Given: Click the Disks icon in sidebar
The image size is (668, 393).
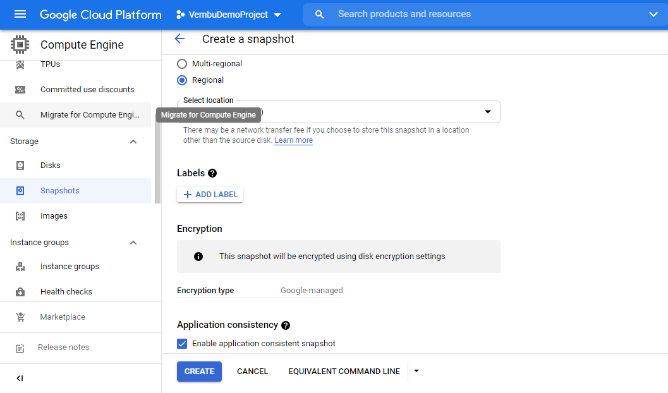Looking at the screenshot, I should tap(20, 165).
